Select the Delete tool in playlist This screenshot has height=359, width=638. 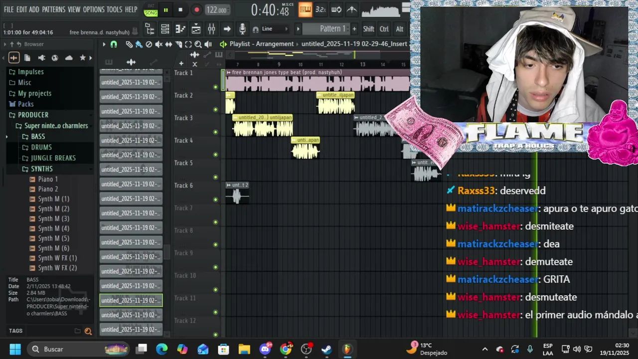[x=149, y=44]
